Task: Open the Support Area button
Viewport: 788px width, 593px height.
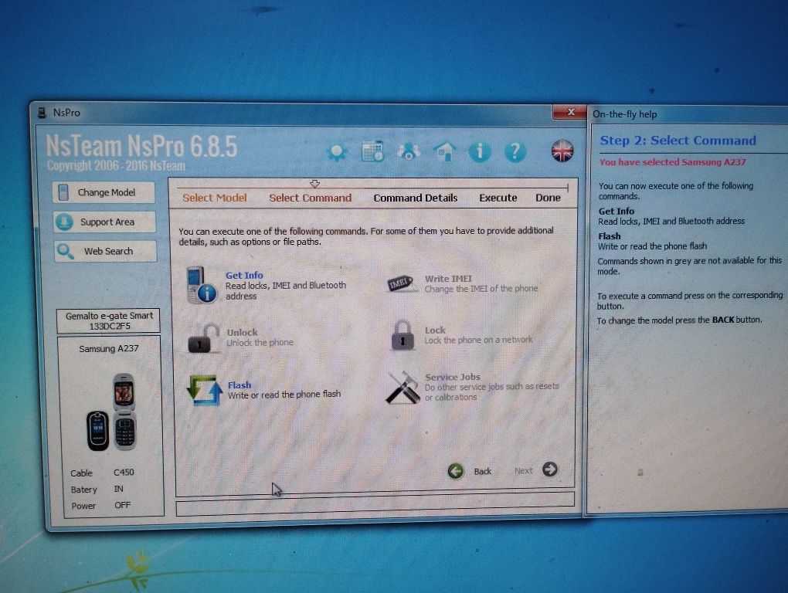Action: (104, 222)
